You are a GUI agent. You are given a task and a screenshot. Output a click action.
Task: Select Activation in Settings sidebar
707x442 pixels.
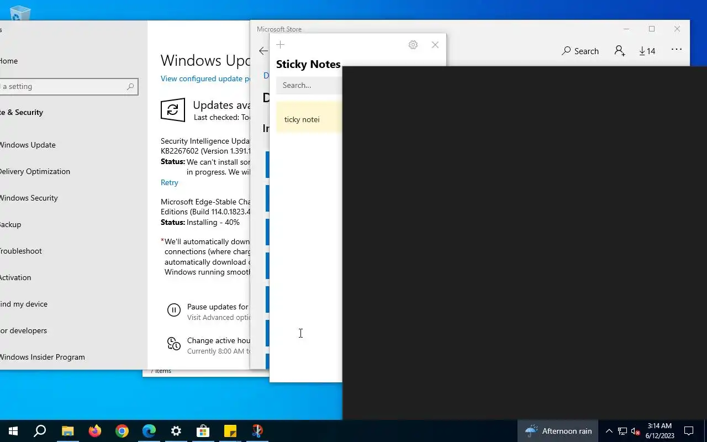click(15, 277)
